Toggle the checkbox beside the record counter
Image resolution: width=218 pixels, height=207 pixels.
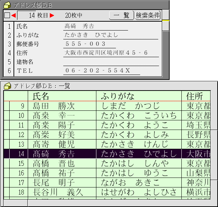coord(7,15)
